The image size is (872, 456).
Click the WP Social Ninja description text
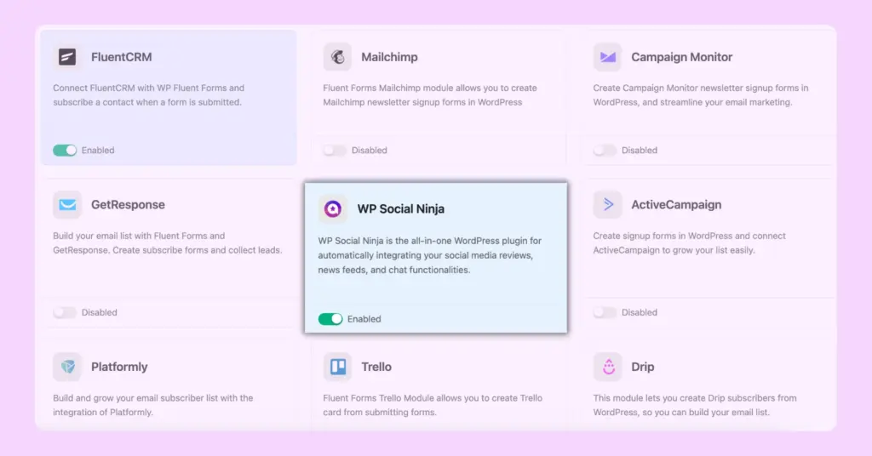[x=430, y=255]
